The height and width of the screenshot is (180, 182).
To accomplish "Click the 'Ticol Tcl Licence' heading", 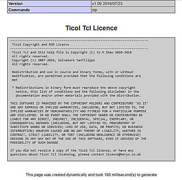I will click(91, 28).
